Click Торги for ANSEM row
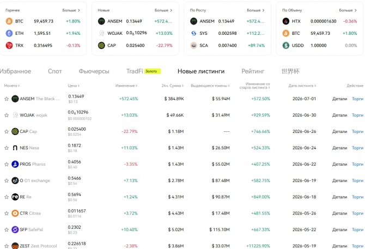This screenshot has height=249, width=365. [357, 99]
